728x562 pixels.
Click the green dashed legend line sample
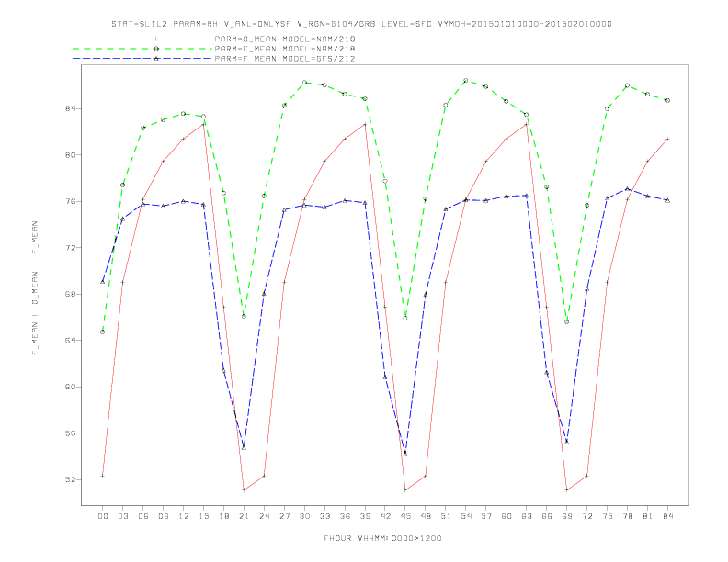tap(142, 49)
